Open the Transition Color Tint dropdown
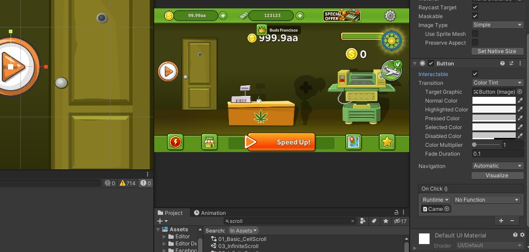The image size is (529, 252). [x=498, y=83]
